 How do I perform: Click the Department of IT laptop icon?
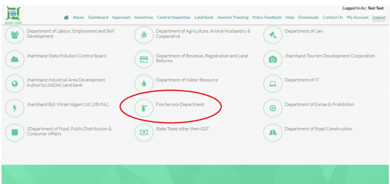(x=273, y=84)
